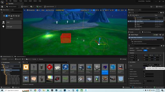Open Content Browser Settings
The height and width of the screenshot is (92, 165).
click(x=123, y=59)
